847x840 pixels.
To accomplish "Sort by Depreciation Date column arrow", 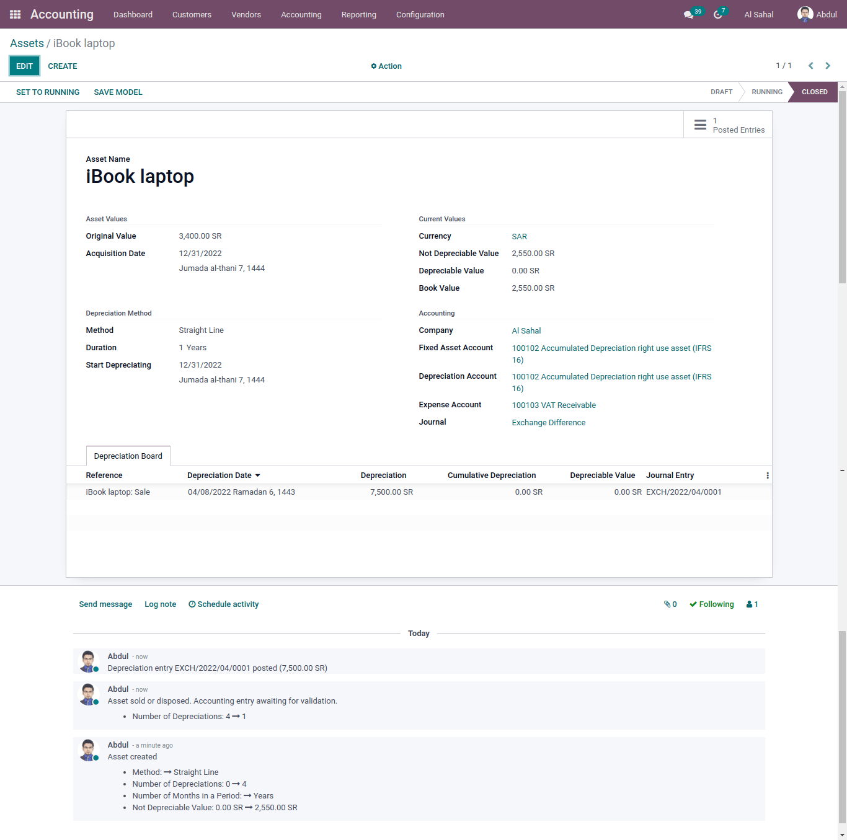I will (257, 475).
